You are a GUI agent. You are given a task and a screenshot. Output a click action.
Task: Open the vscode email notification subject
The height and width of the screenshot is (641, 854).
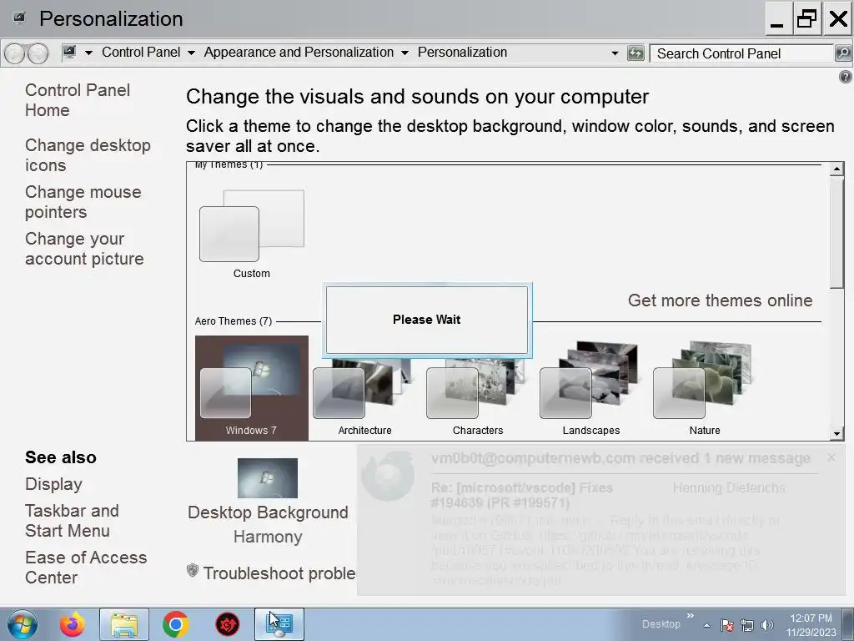tap(522, 495)
